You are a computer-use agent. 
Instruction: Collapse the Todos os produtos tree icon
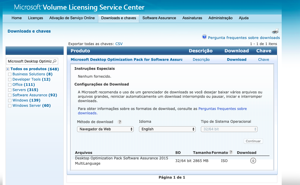(8, 69)
